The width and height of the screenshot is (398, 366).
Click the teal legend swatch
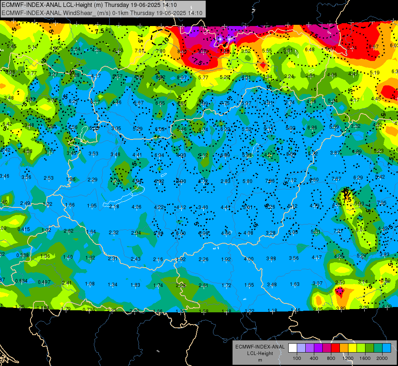(378, 348)
